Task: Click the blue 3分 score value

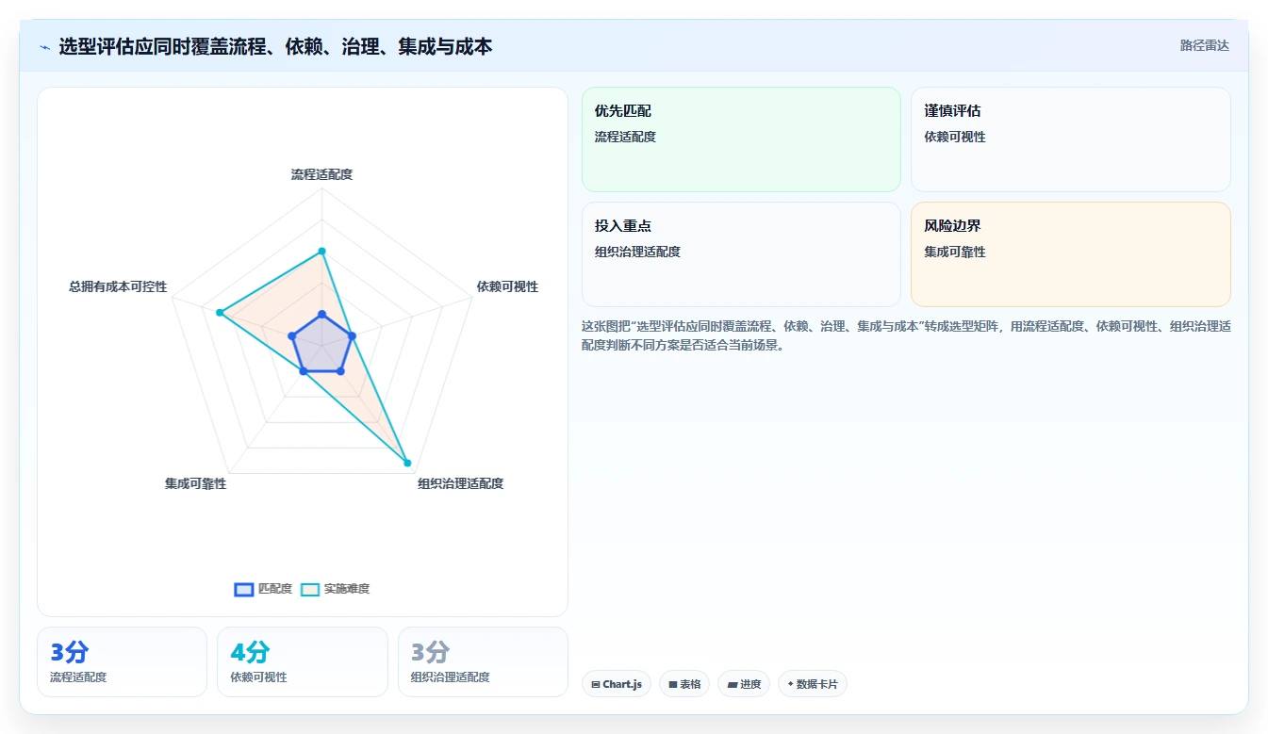Action: point(70,652)
